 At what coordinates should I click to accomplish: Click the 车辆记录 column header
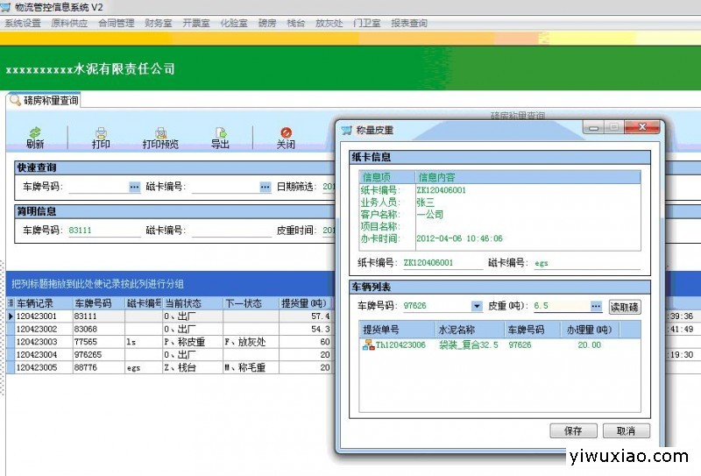pos(44,303)
